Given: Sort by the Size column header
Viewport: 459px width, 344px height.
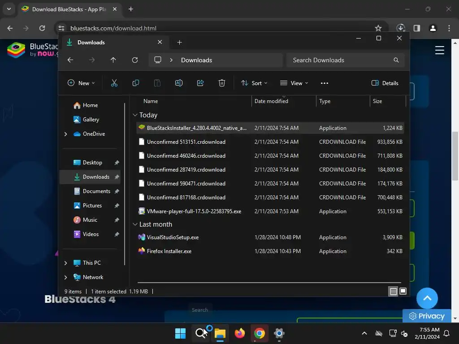Looking at the screenshot, I should click(388, 101).
